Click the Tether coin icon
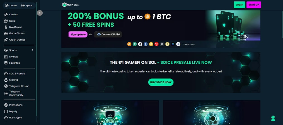This screenshot has width=283, height=125. tap(135, 44)
